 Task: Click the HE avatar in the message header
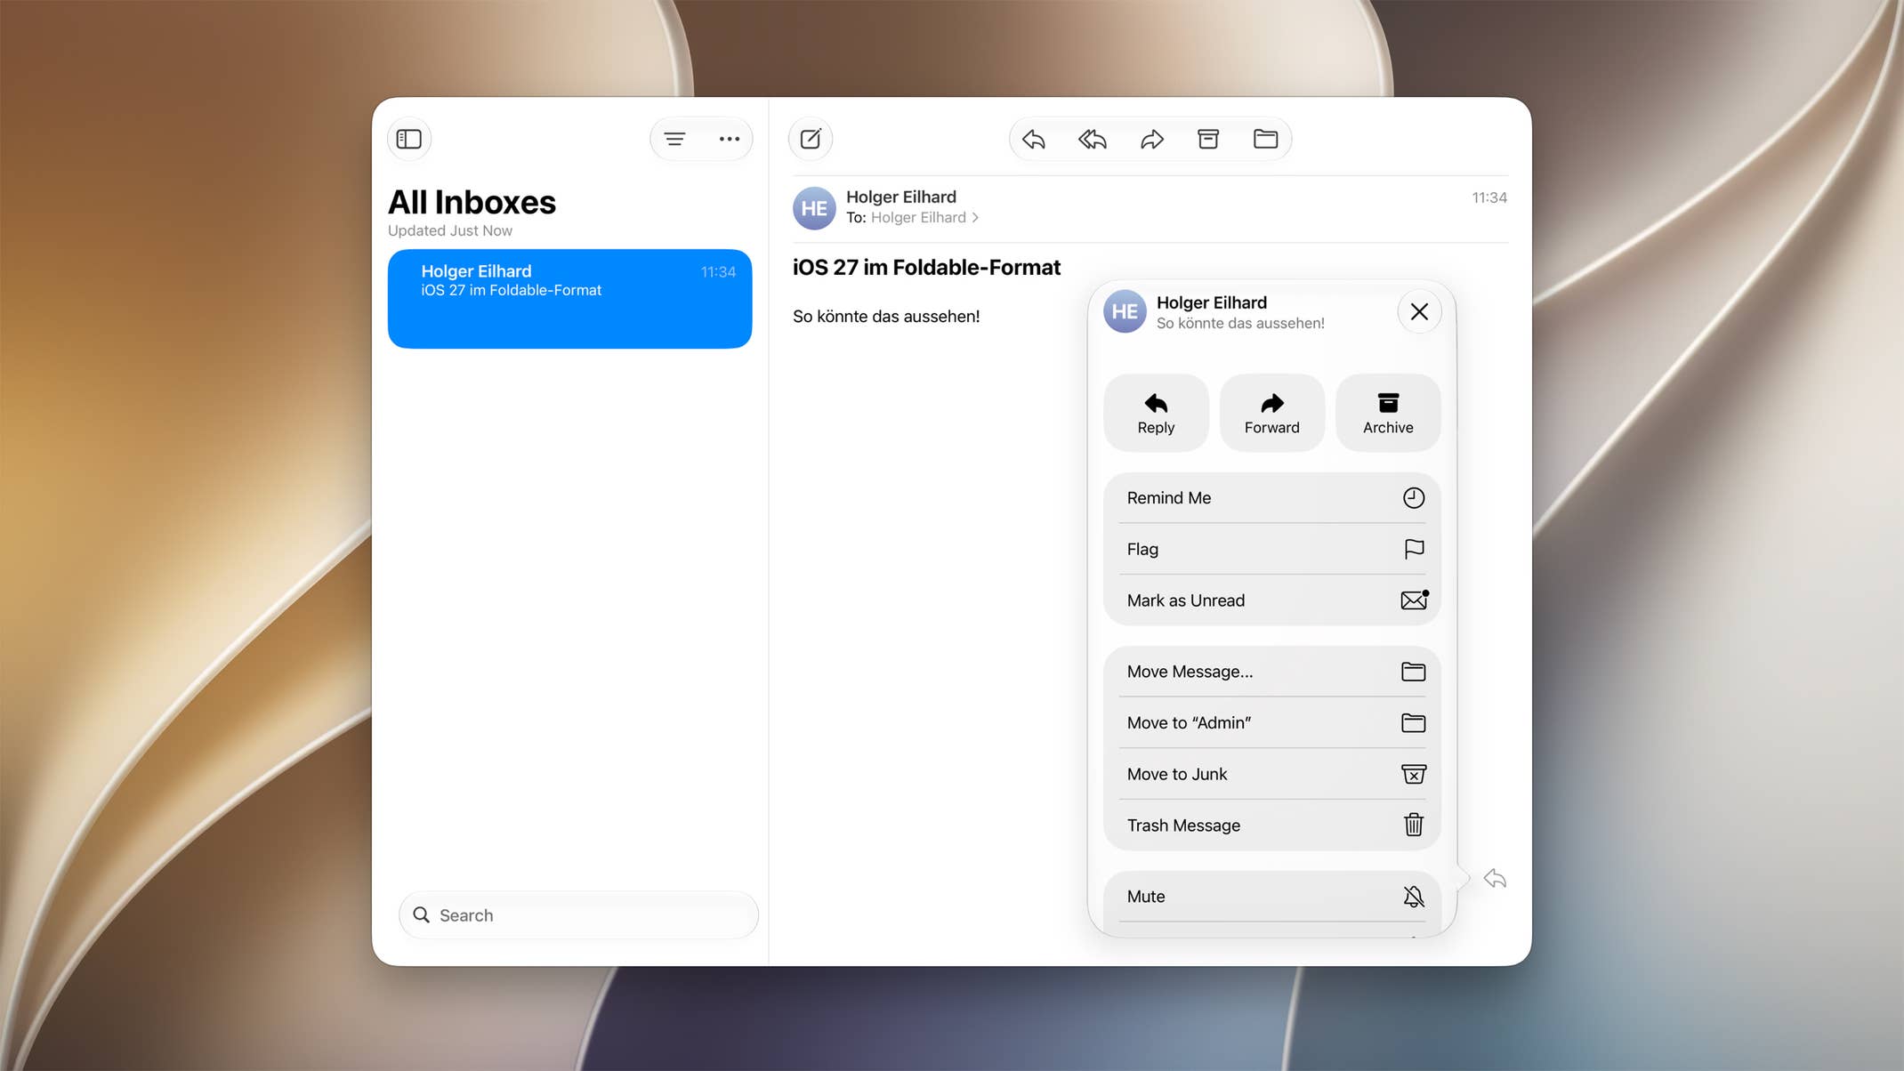tap(814, 208)
